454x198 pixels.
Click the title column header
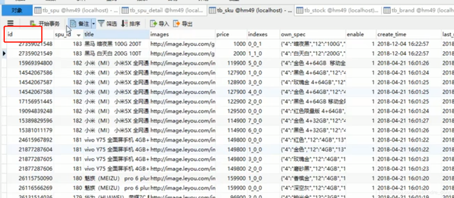coord(116,34)
